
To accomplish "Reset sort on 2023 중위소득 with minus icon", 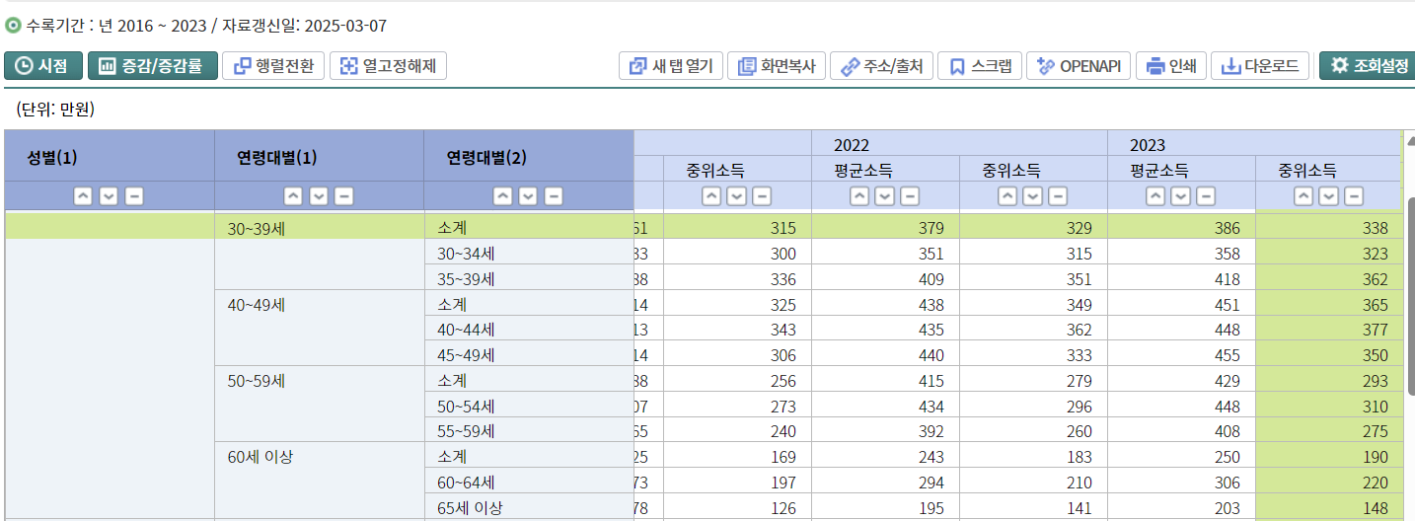I will tap(1355, 195).
